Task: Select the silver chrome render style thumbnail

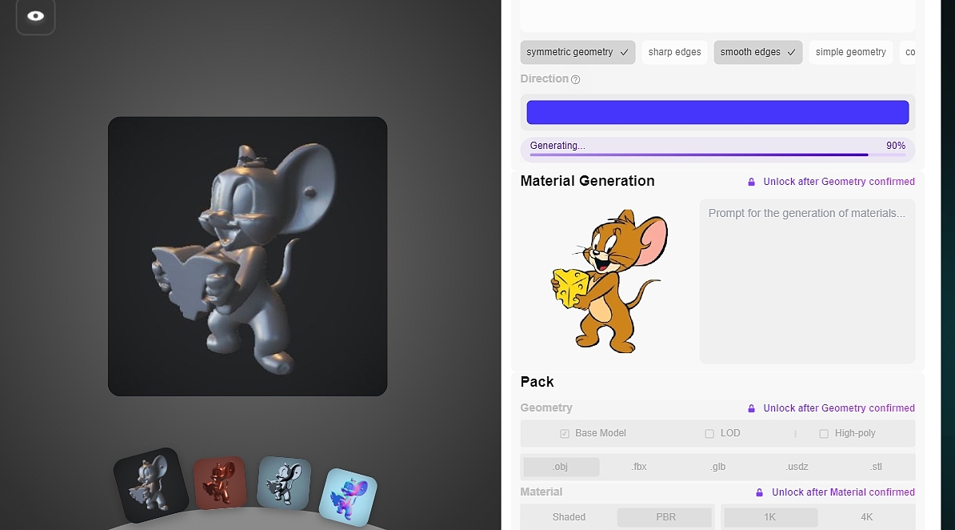Action: [283, 484]
